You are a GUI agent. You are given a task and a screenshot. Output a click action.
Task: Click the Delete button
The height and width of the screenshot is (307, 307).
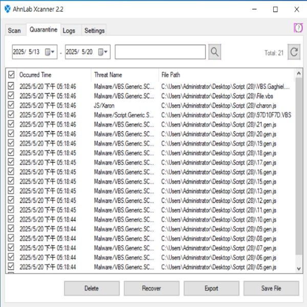(x=92, y=288)
